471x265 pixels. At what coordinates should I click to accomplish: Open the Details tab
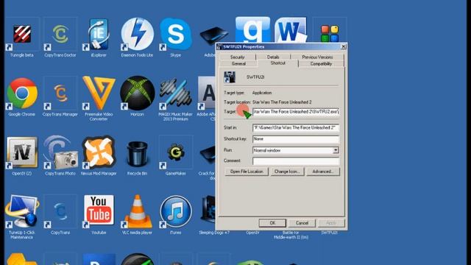click(273, 57)
